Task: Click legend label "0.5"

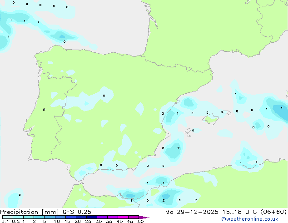Action: coord(15,221)
